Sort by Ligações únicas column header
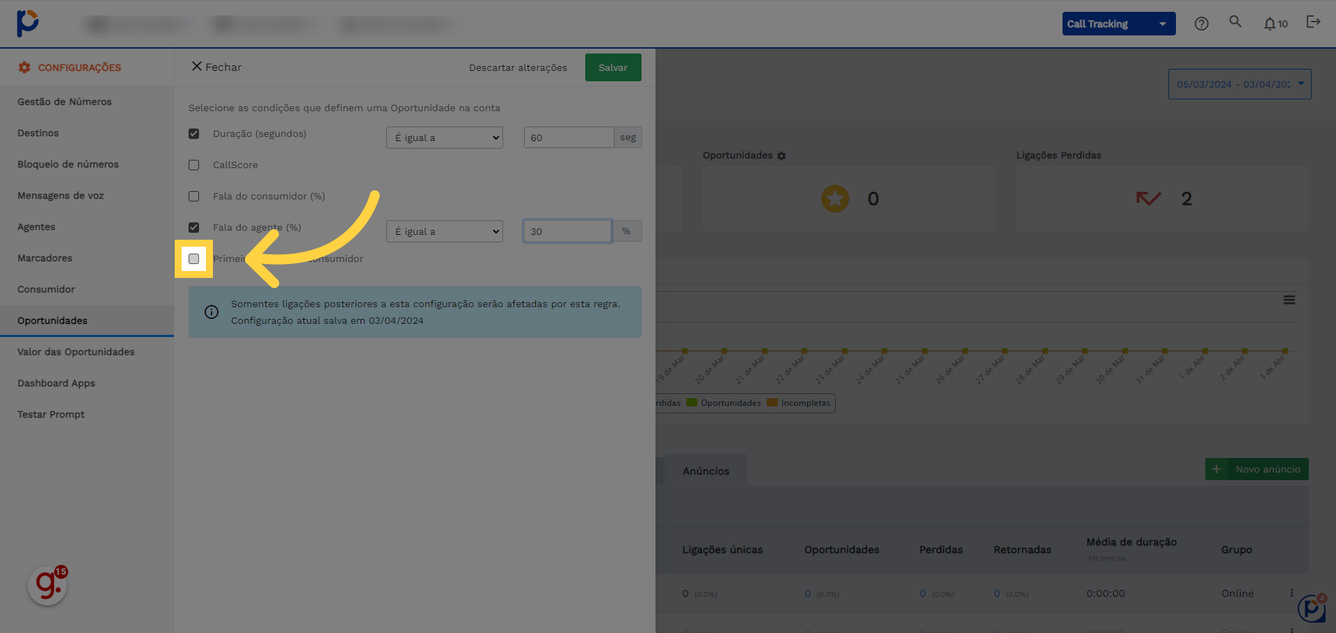The height and width of the screenshot is (633, 1336). click(x=722, y=550)
